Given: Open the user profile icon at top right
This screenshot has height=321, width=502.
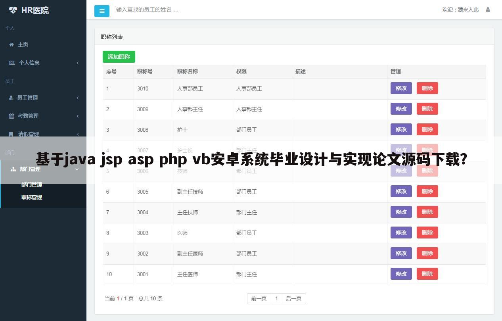Looking at the screenshot, I should point(488,10).
